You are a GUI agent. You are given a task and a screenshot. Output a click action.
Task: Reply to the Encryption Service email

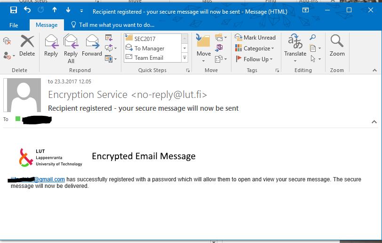coord(51,46)
